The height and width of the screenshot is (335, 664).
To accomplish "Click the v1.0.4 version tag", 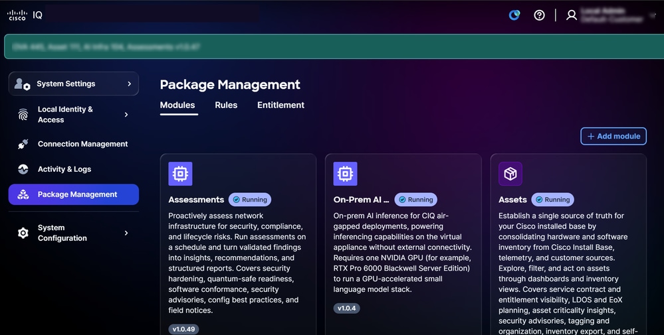I will [x=346, y=308].
